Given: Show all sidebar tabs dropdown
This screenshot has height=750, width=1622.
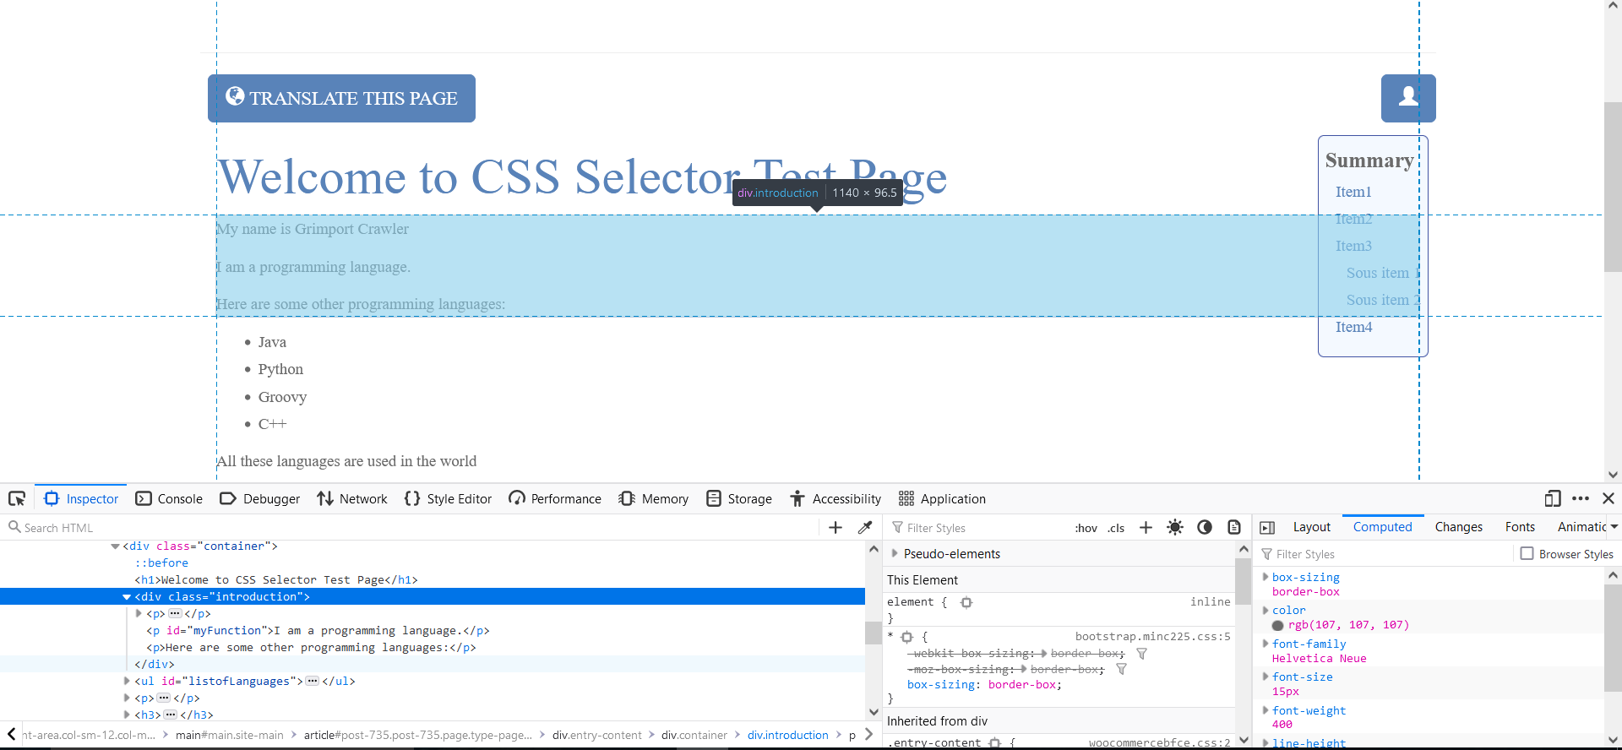Looking at the screenshot, I should coord(1614,527).
